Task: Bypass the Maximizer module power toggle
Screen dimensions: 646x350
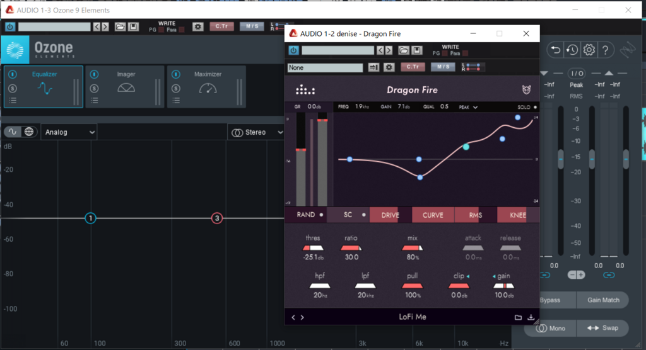Action: (176, 74)
